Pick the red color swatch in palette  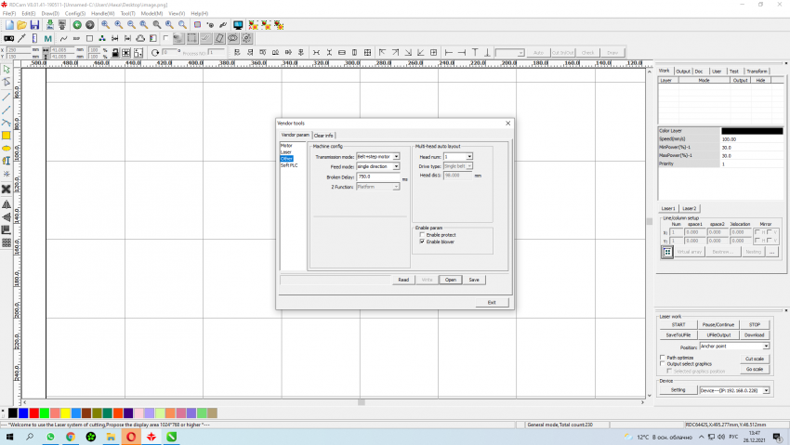point(34,412)
